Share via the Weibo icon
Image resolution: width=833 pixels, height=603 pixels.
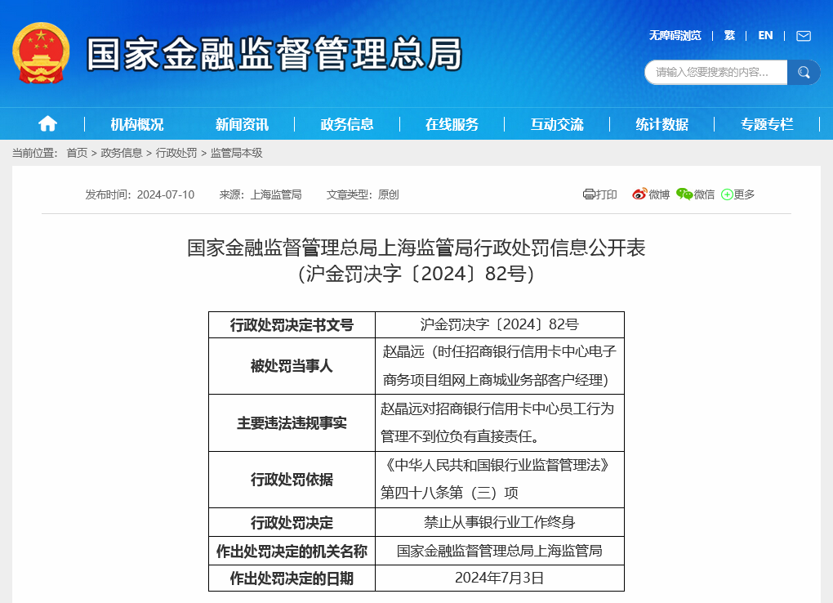coord(639,194)
